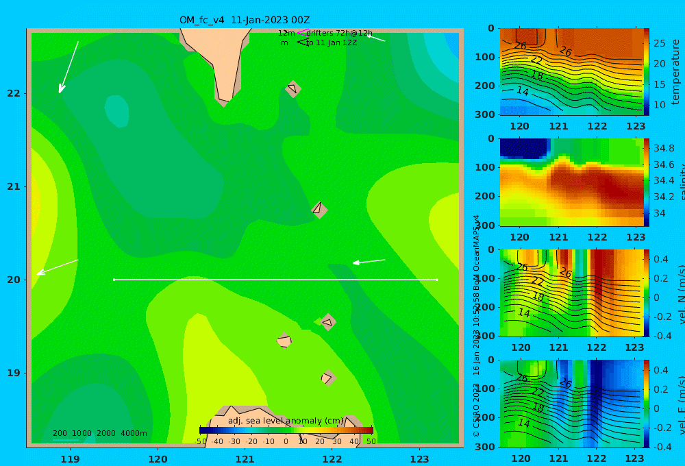Click the '19' latitude label on main map

coord(14,373)
